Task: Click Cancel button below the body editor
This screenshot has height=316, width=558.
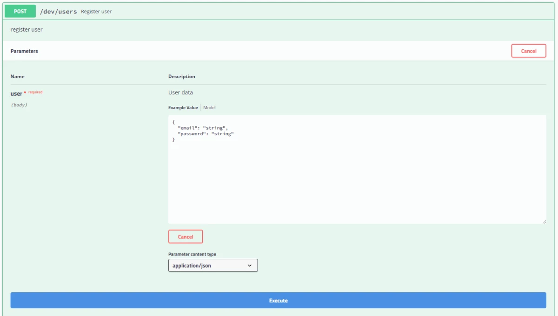Action: [186, 237]
